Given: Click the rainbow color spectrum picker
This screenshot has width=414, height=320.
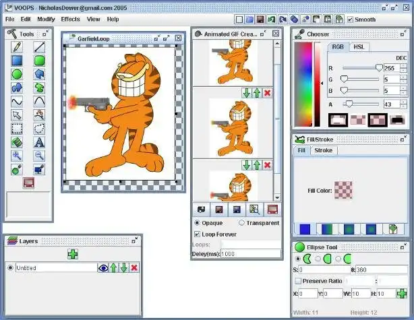Looking at the screenshot, I should [x=303, y=84].
